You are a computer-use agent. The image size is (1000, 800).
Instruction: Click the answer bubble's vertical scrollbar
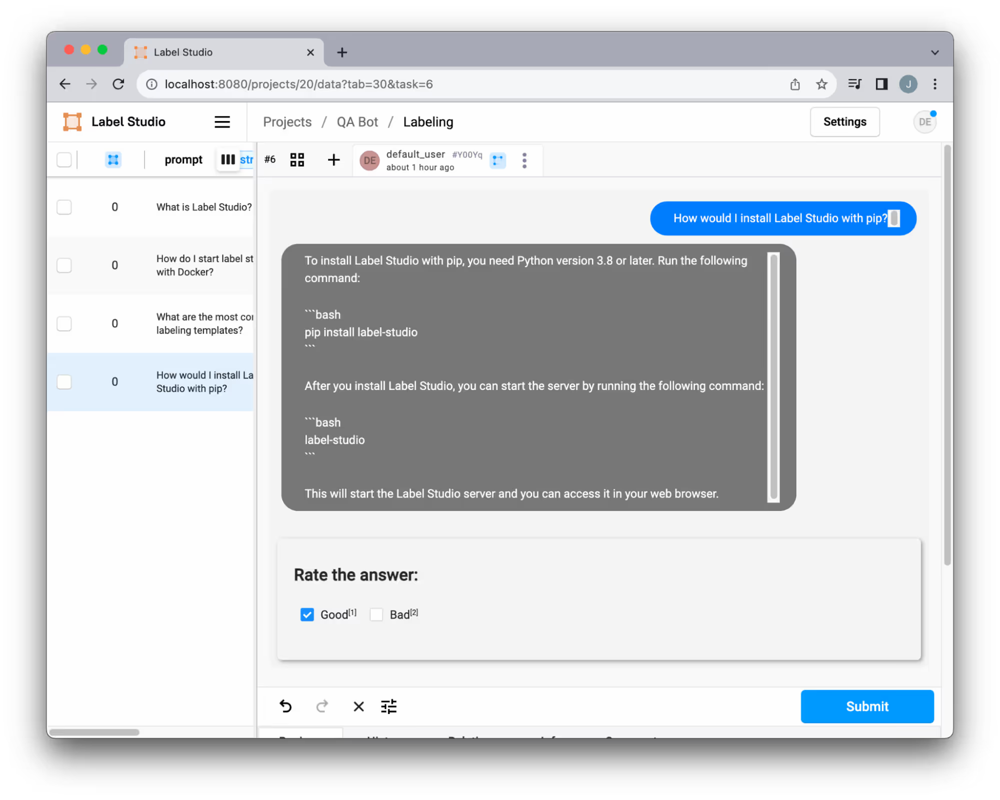click(x=773, y=377)
